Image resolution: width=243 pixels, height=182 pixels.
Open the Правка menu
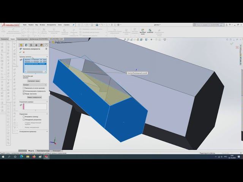[x=31, y=25]
